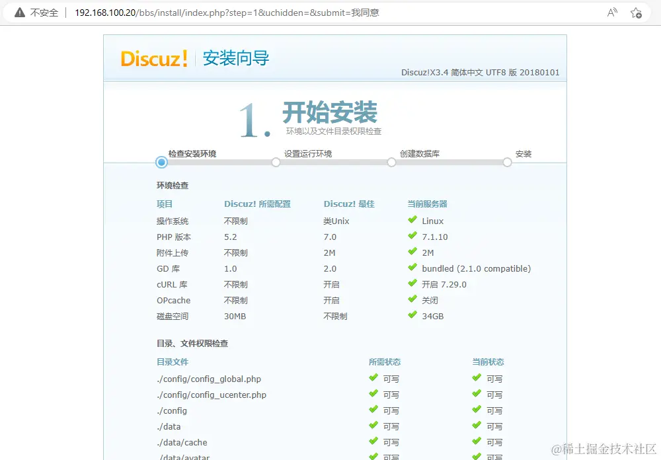661x460 pixels.
Task: Click the 当前服务器 column header
Action: [427, 204]
